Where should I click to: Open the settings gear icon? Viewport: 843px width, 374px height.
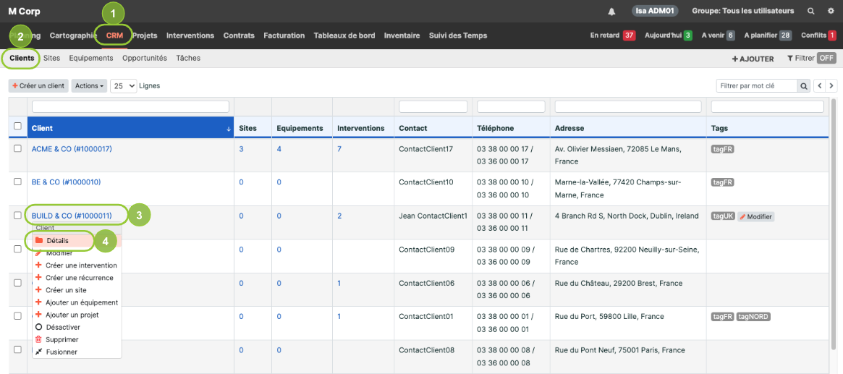coord(831,12)
